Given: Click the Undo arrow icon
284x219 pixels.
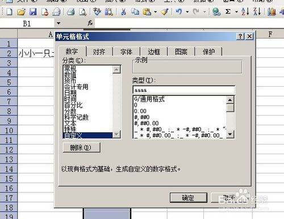Looking at the screenshot, I should click(x=179, y=12).
